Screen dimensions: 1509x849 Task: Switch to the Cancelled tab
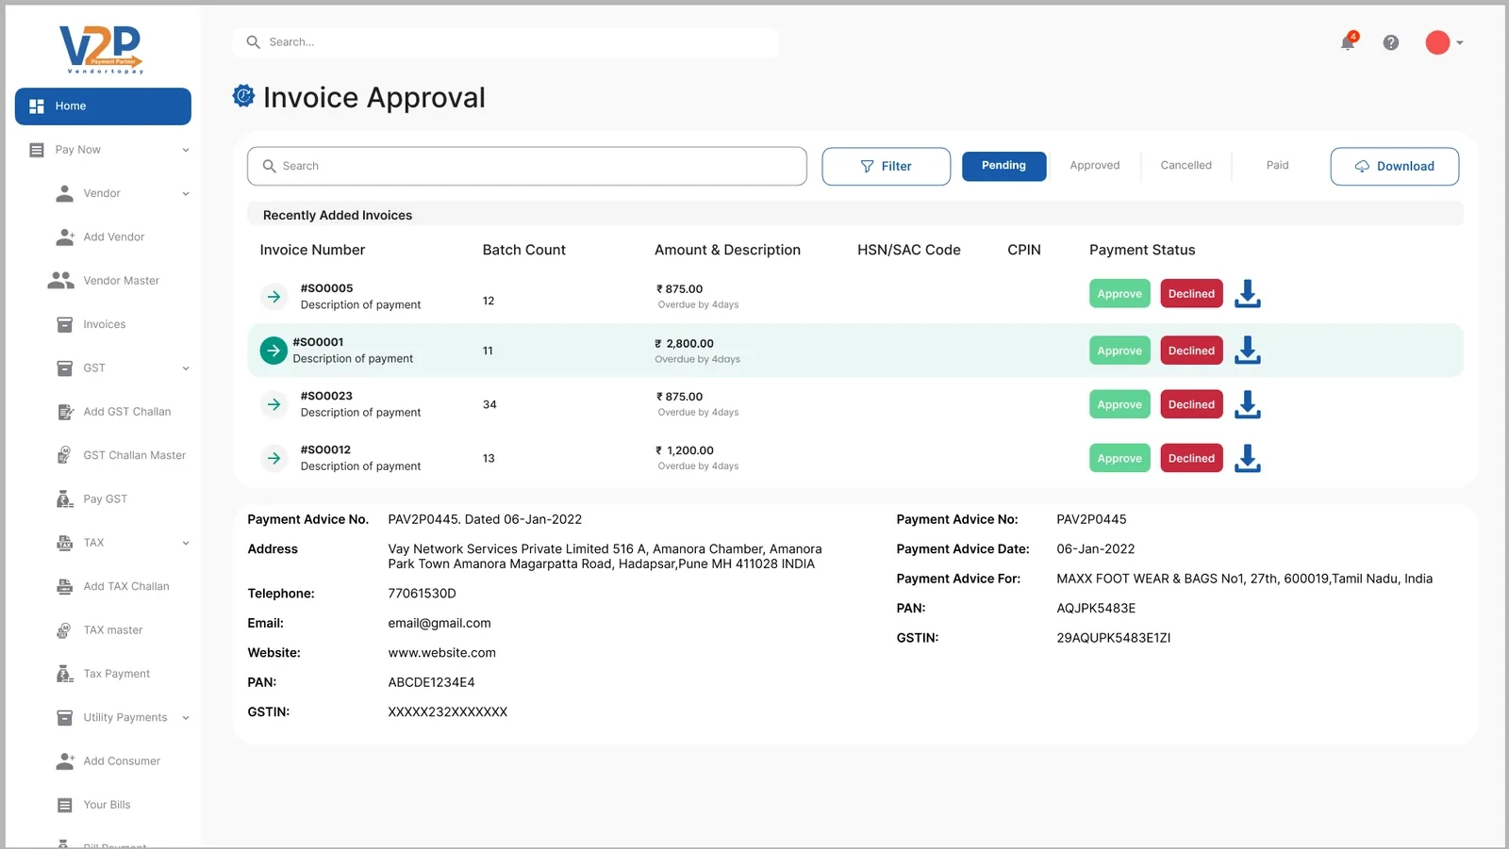[x=1186, y=166]
